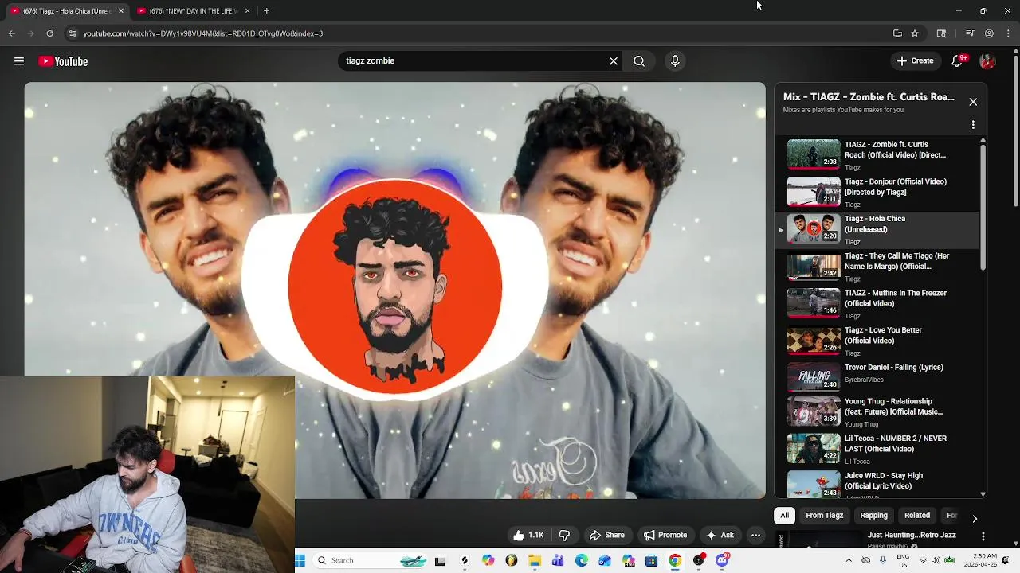Show hidden icons in the system tray

[848, 560]
